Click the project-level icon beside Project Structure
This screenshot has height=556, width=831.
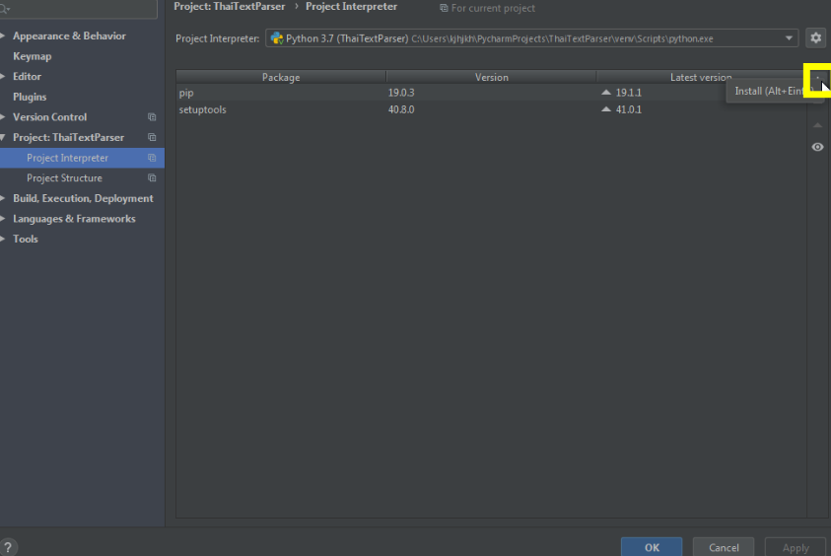(152, 178)
